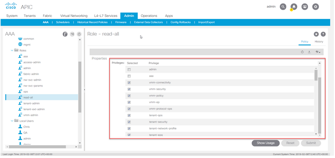Open the settings gear icon
The image size is (335, 158).
(x=316, y=7)
